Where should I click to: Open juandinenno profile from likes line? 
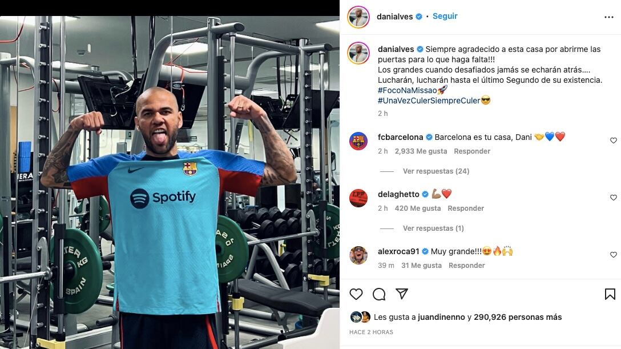pyautogui.click(x=441, y=317)
